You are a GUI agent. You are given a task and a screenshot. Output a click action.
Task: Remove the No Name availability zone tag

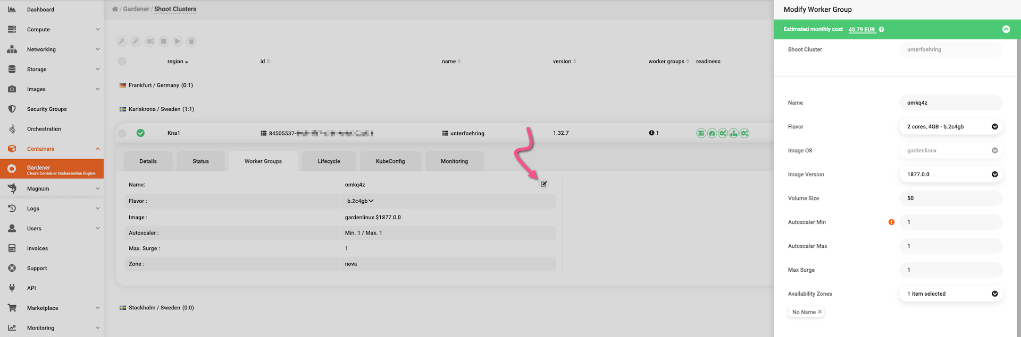pyautogui.click(x=819, y=312)
